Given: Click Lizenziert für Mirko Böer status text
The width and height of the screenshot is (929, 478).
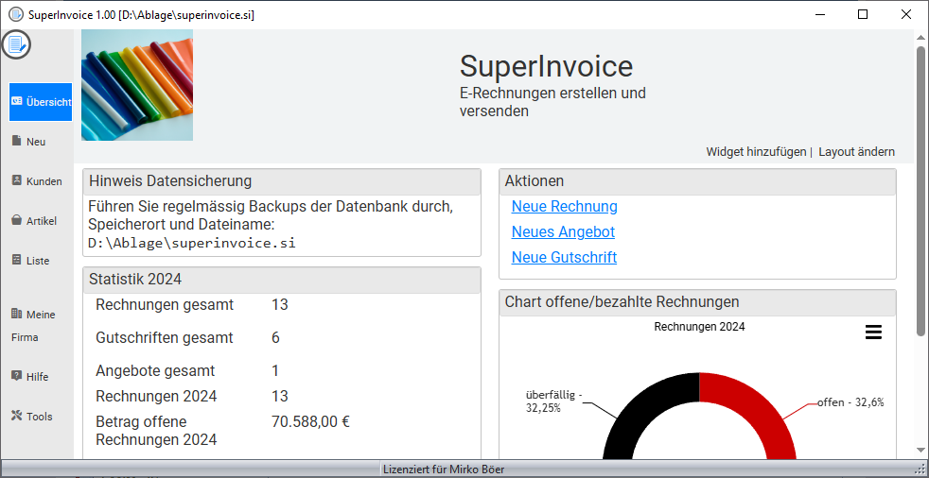Looking at the screenshot, I should point(444,469).
